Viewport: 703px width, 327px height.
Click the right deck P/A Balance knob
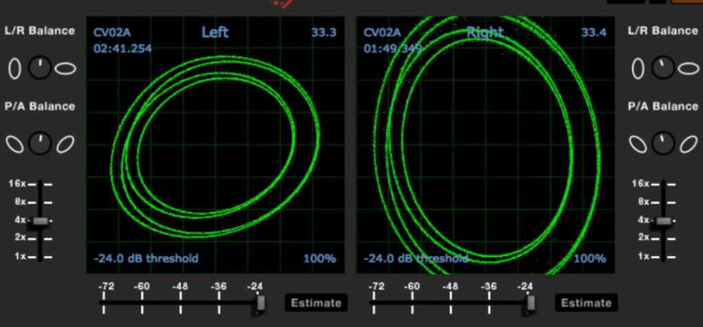pos(662,143)
